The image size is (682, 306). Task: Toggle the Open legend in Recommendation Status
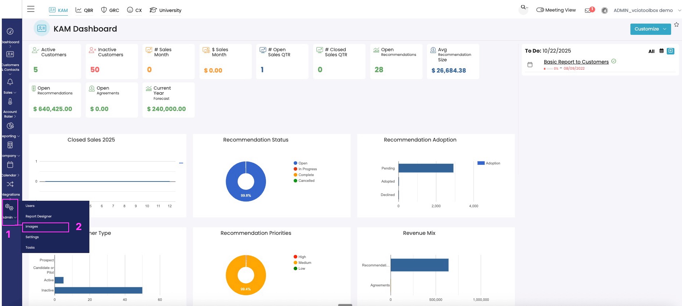pos(300,163)
